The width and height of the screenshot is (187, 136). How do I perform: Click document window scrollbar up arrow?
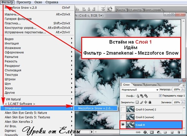tap(184, 21)
